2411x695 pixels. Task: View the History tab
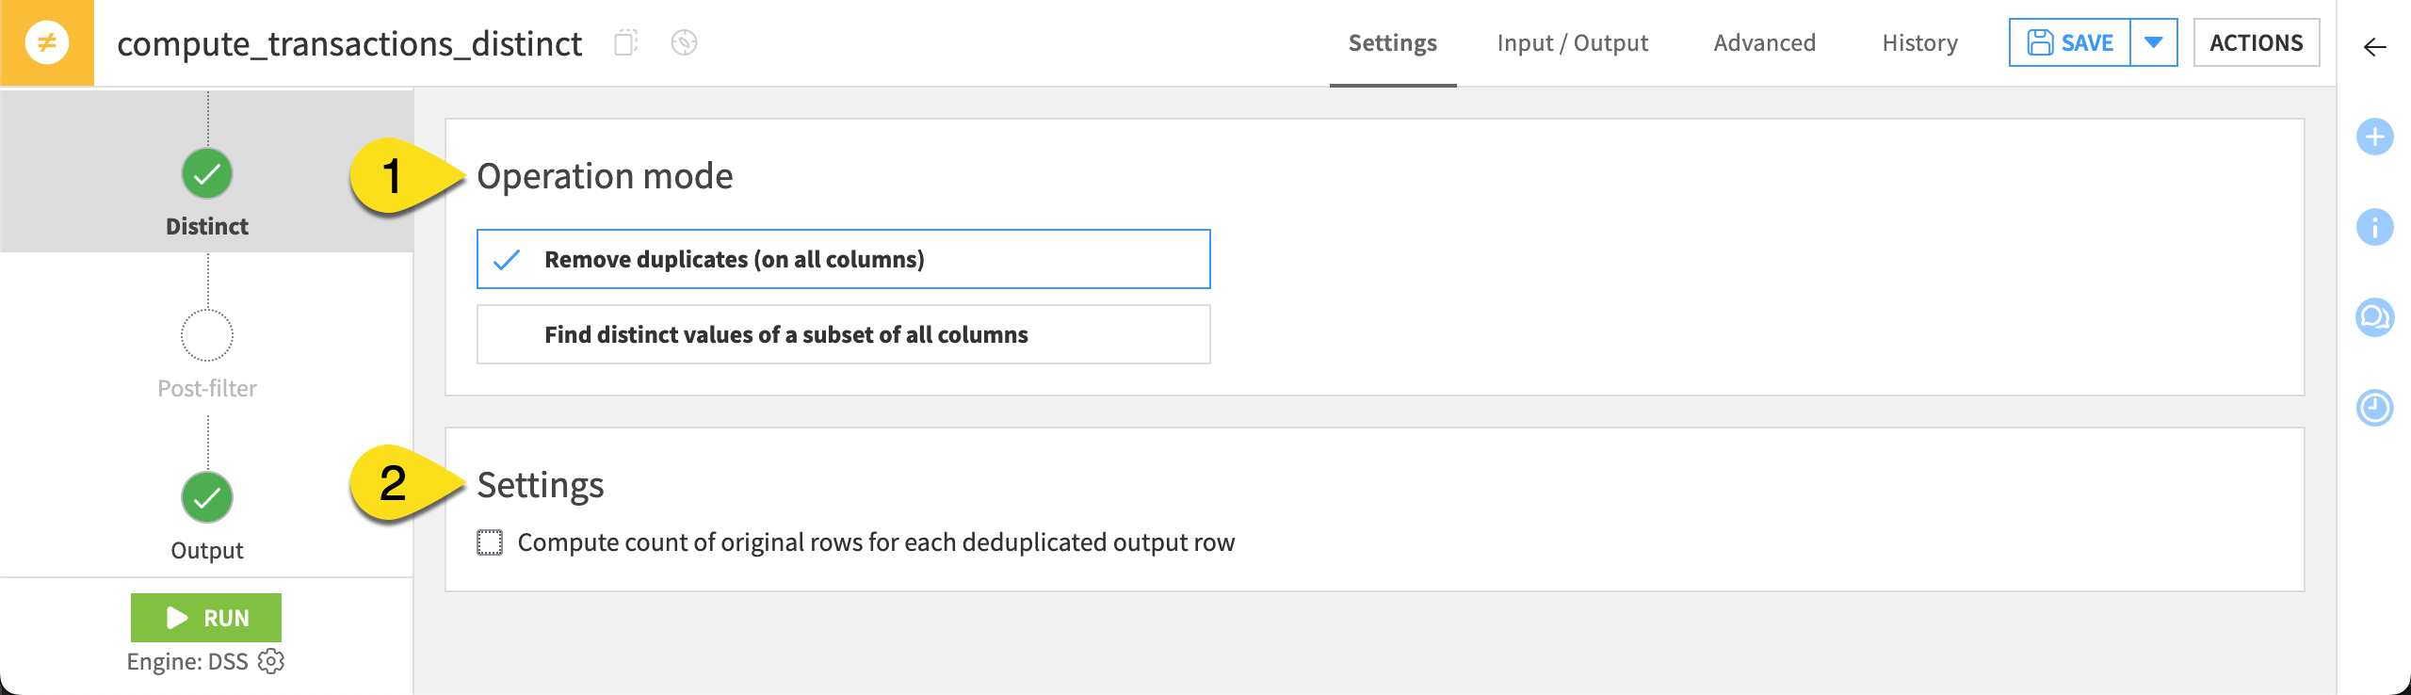pos(1919,43)
